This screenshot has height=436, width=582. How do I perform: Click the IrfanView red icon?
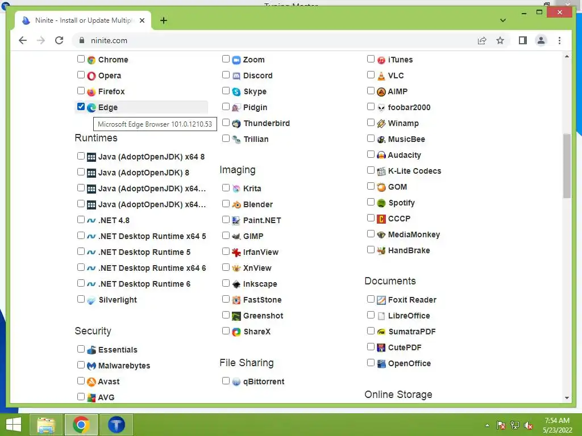point(236,253)
